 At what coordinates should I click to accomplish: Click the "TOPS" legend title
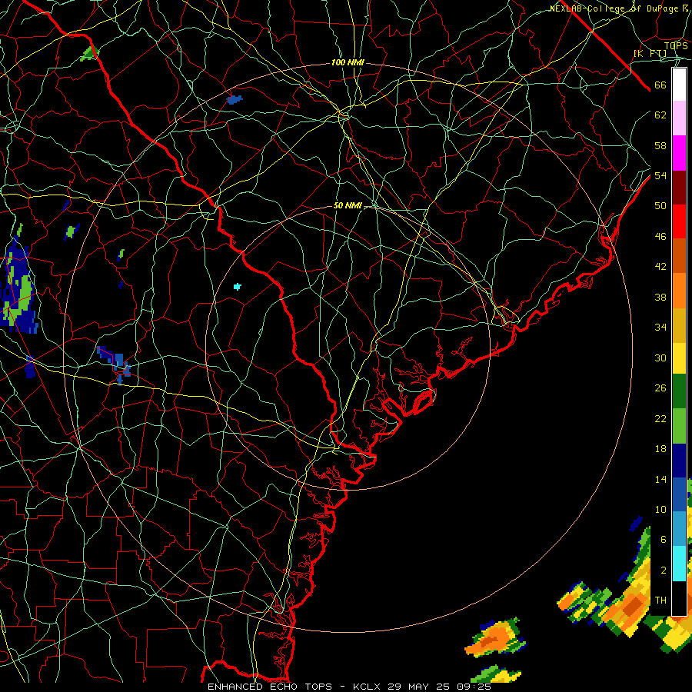point(676,46)
